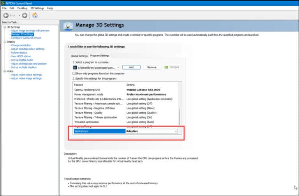The image size is (299, 196).
Task: Open the Desktop menu
Action: coord(23,8)
